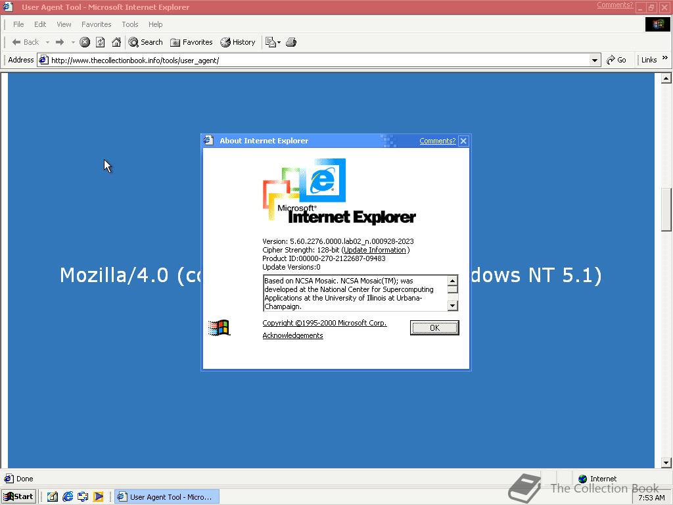Open the Favorites menu

(x=97, y=24)
